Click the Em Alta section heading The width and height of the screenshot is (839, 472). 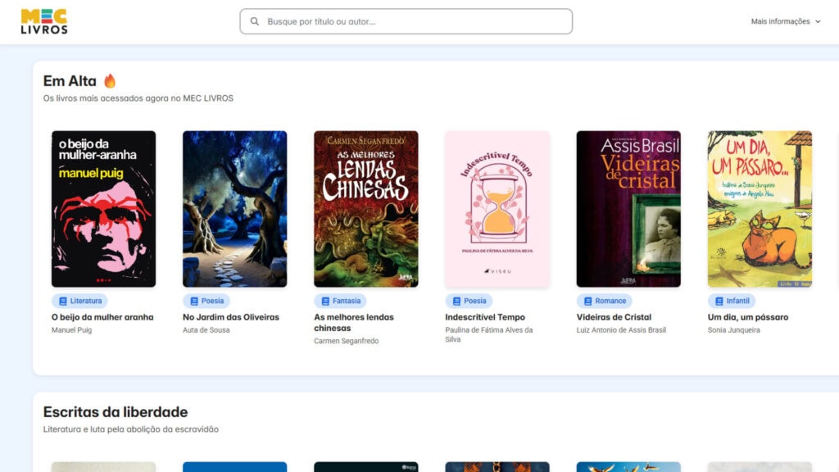tap(70, 81)
